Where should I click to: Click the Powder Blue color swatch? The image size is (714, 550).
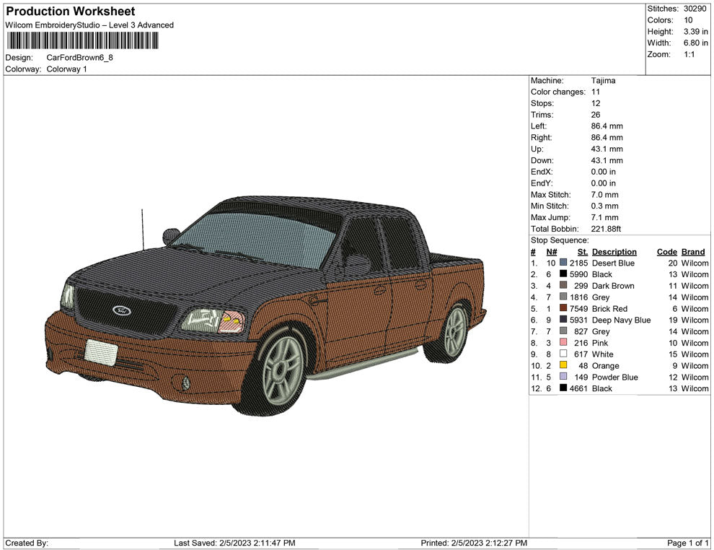point(563,377)
